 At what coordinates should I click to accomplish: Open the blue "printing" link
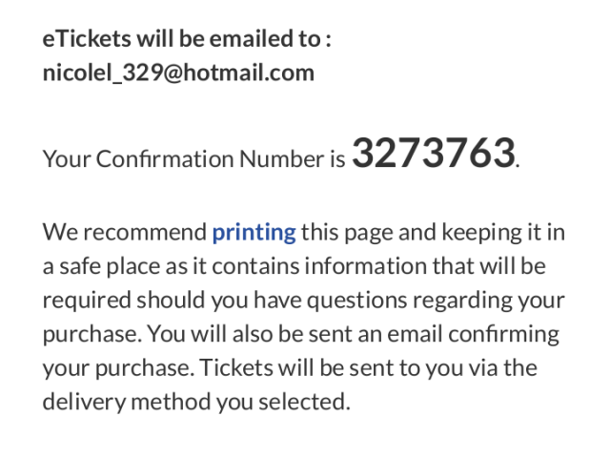[254, 233]
